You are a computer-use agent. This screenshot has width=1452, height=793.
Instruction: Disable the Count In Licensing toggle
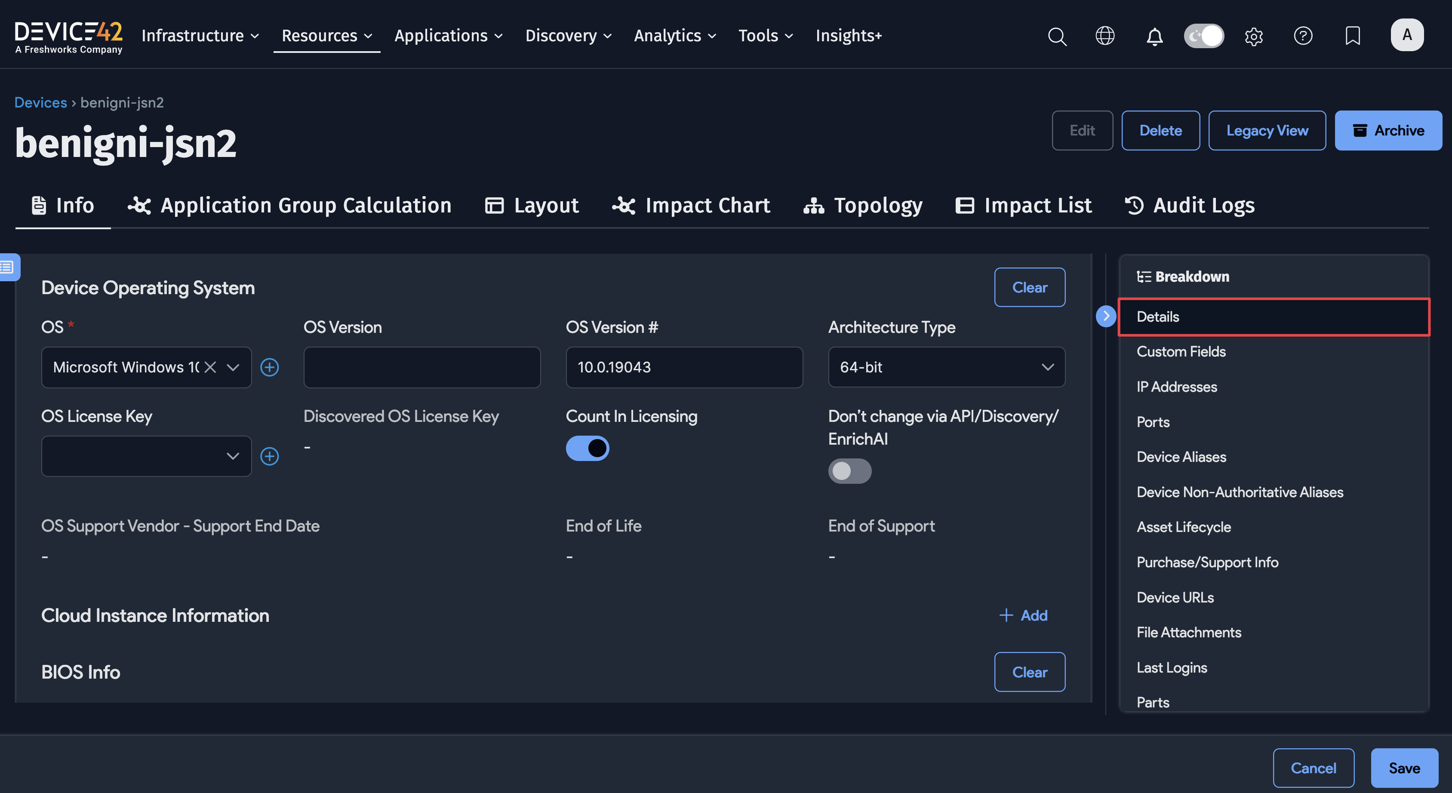588,449
